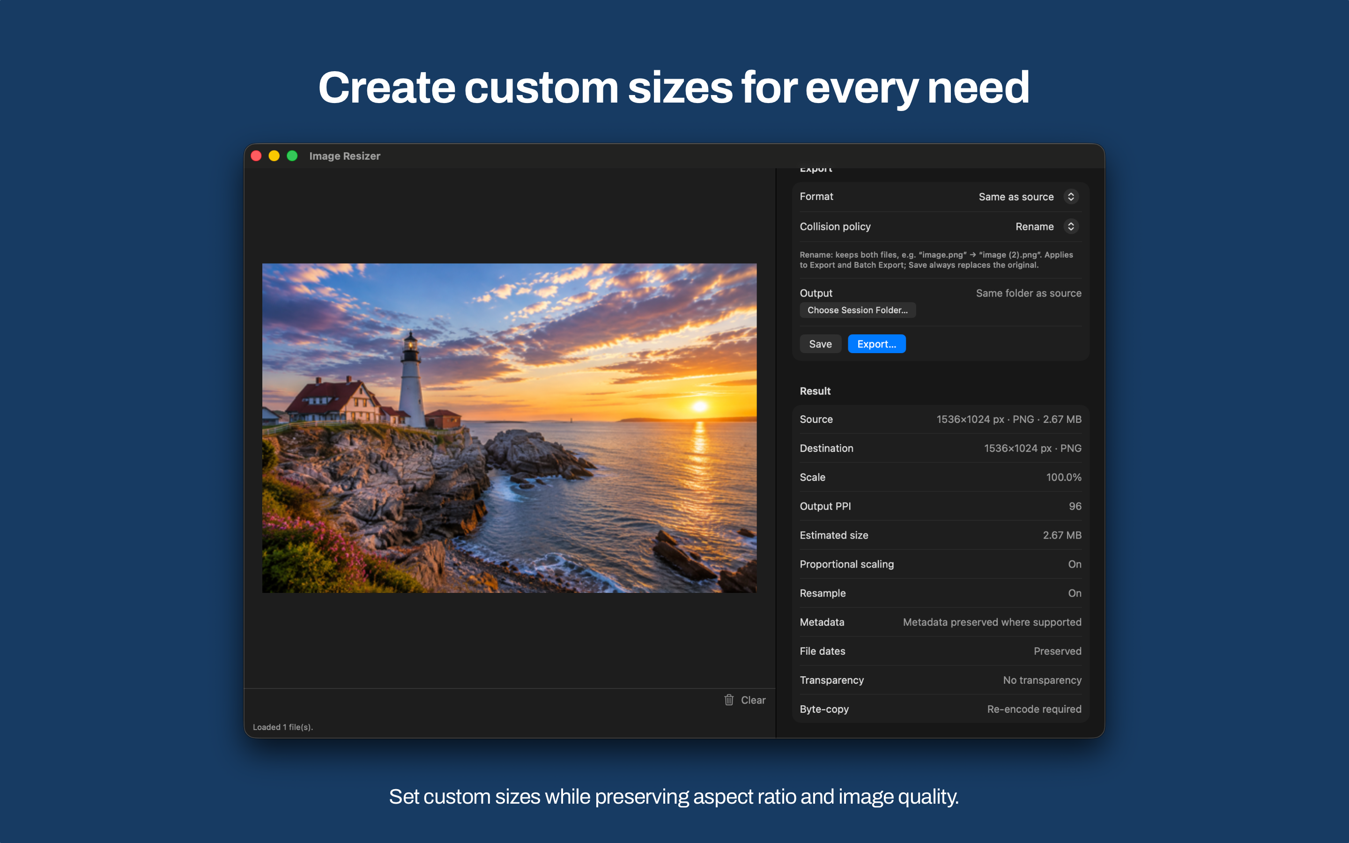
Task: Click the blue Export button
Action: (x=876, y=344)
